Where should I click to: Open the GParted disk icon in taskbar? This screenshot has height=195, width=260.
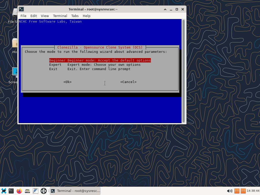click(x=27, y=191)
